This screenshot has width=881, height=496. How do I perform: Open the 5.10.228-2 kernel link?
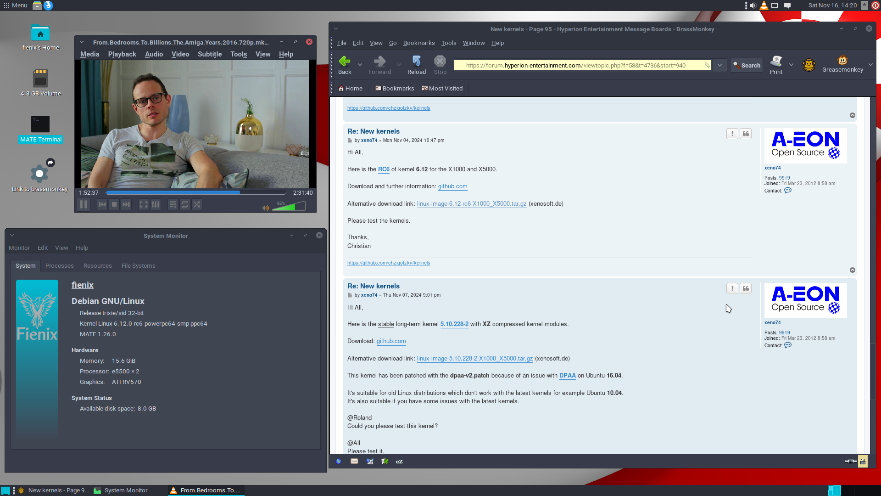coord(454,324)
